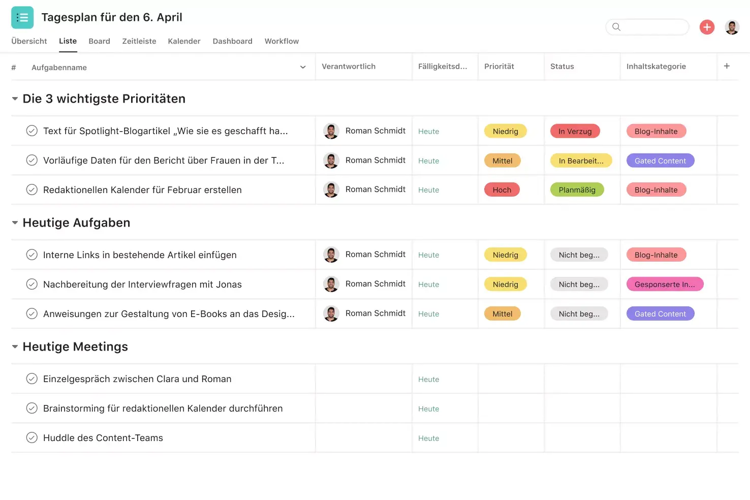
Task: Click Roman Schmidt avatar in Redaktionellen Kalender row
Action: (331, 190)
